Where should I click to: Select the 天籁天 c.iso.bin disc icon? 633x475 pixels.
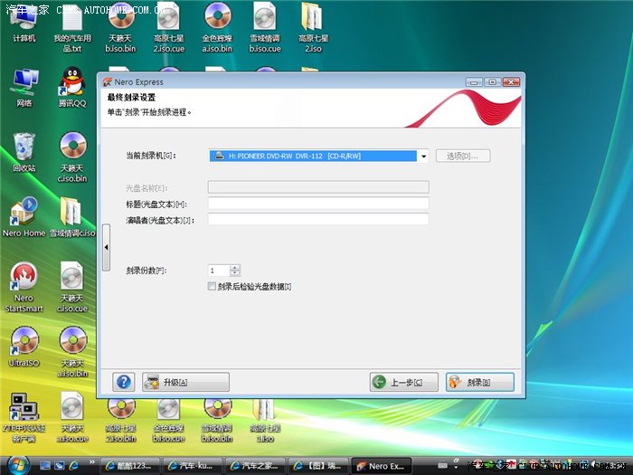click(72, 157)
